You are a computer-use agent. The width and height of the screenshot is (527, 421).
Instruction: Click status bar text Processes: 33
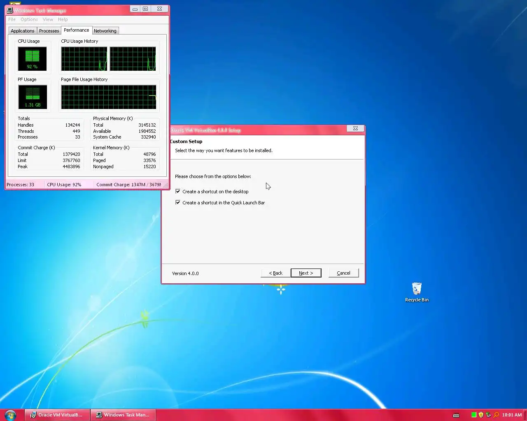pyautogui.click(x=20, y=185)
